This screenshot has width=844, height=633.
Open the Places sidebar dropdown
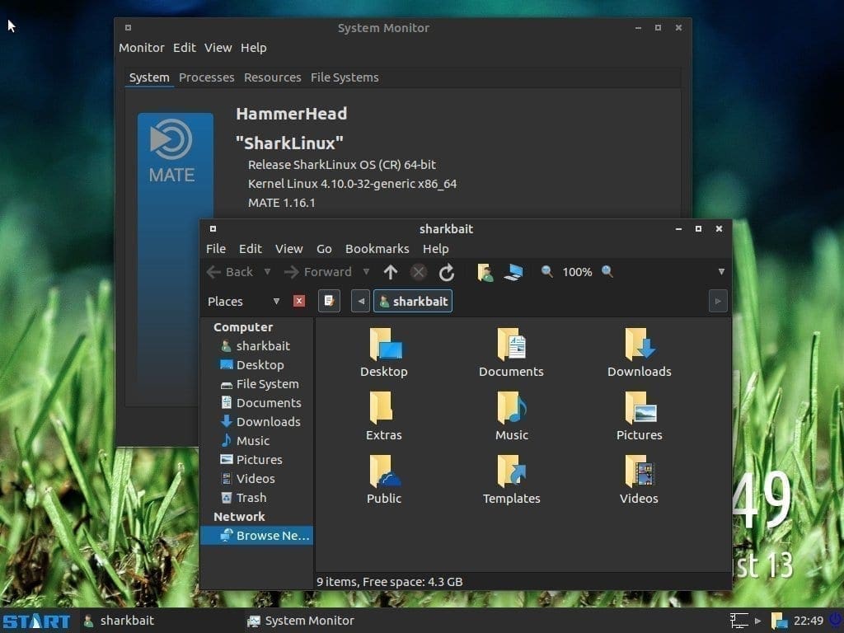[x=276, y=301]
